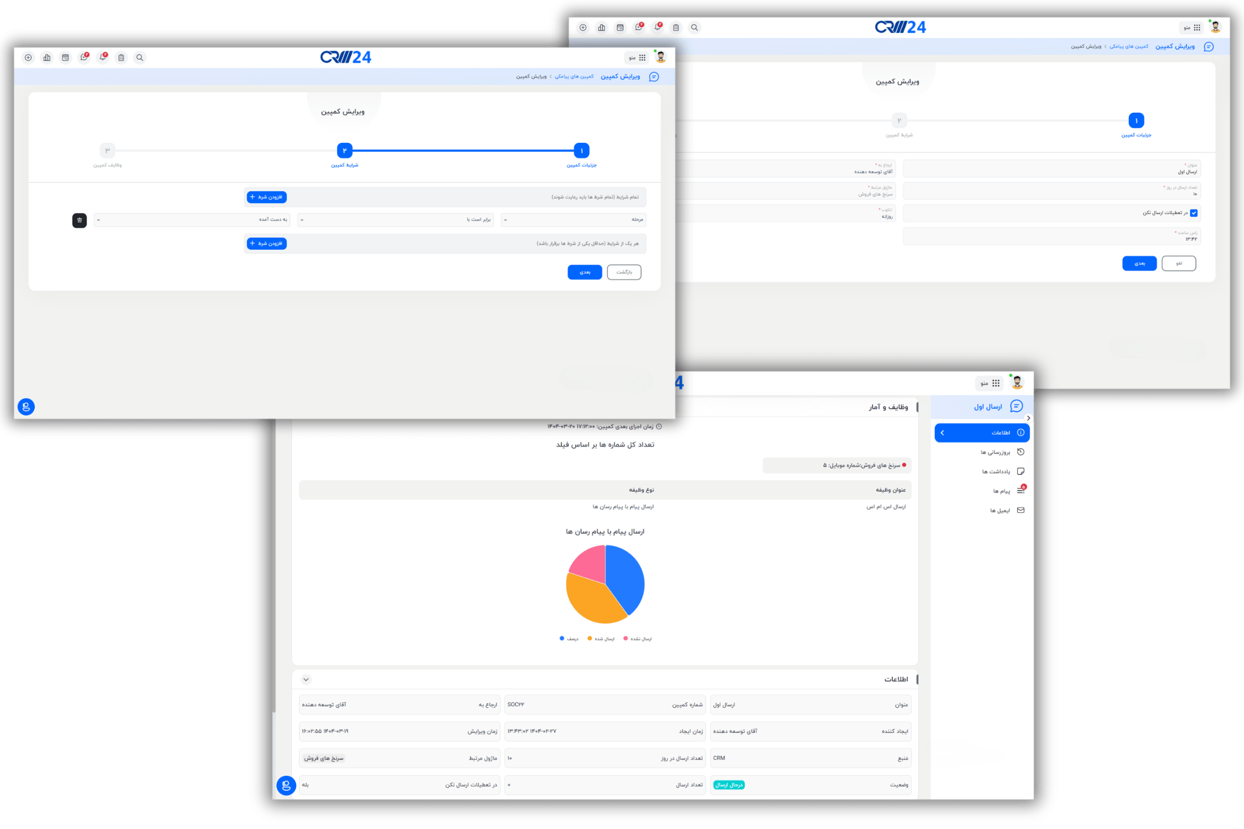1244x829 pixels.
Task: Toggle the 'در تعطیلات ارسال نکن' checkbox
Action: [1194, 213]
